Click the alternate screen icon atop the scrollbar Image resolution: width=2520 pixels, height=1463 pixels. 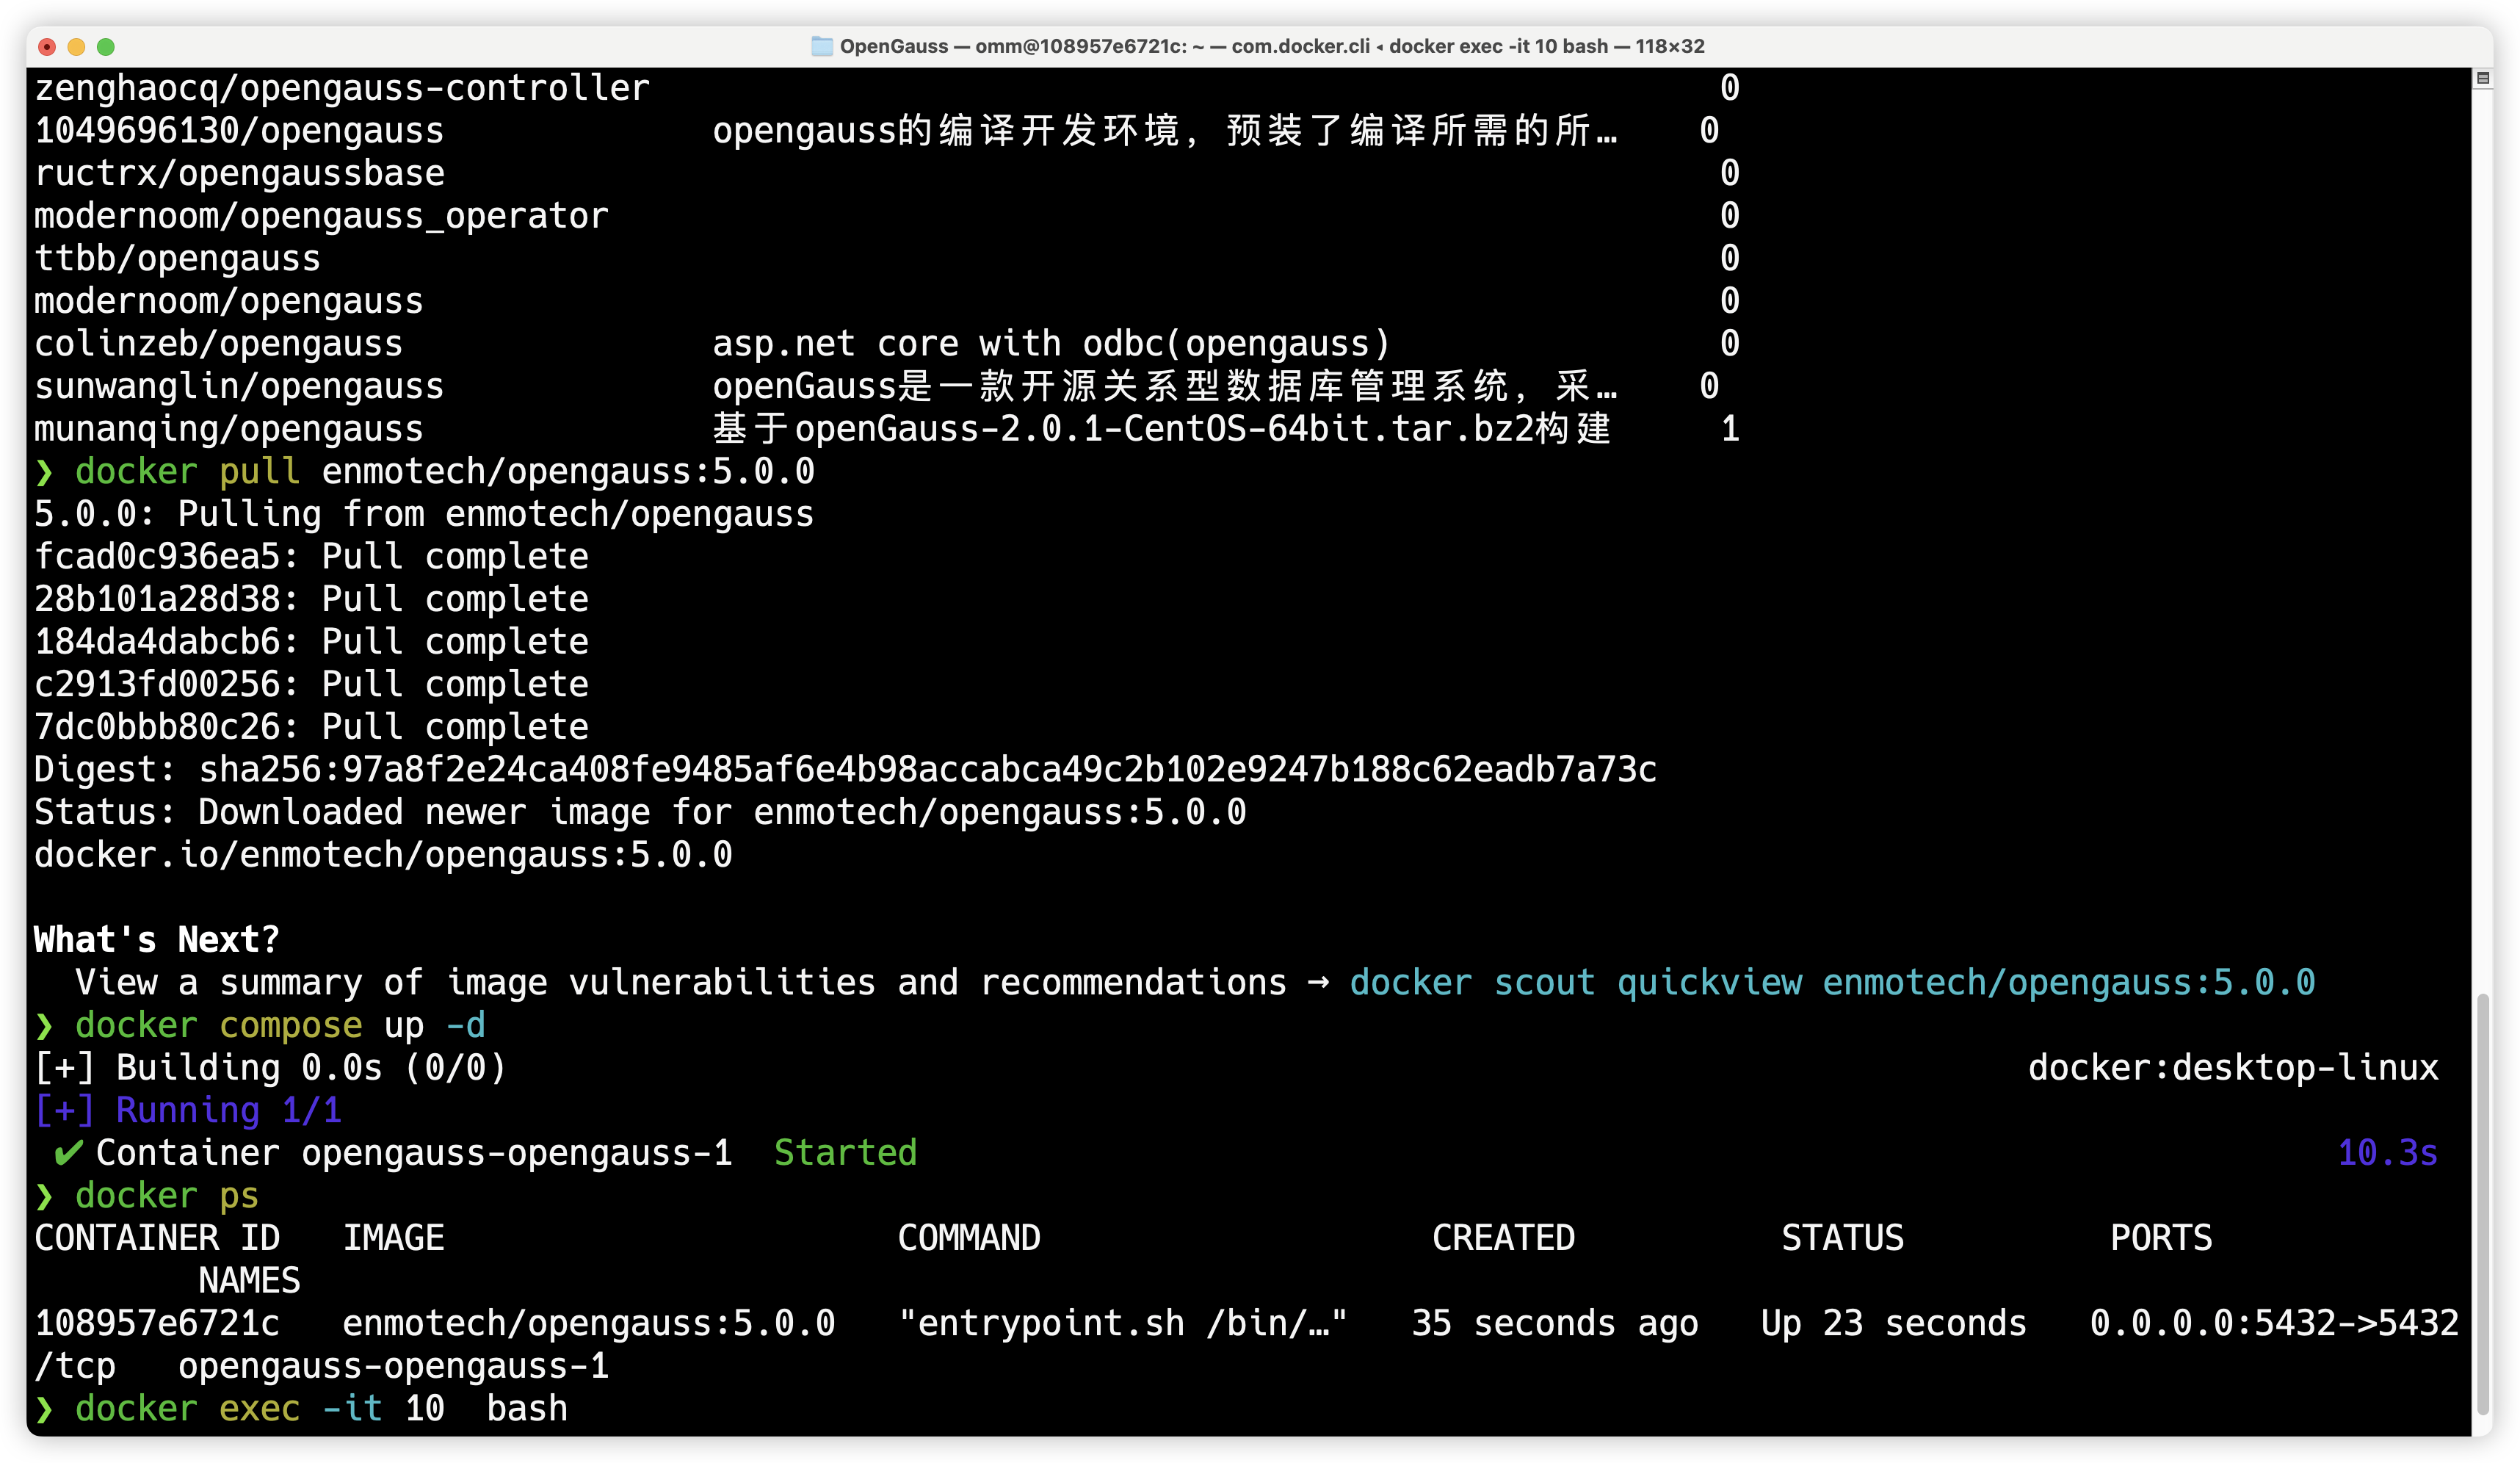pyautogui.click(x=2482, y=78)
